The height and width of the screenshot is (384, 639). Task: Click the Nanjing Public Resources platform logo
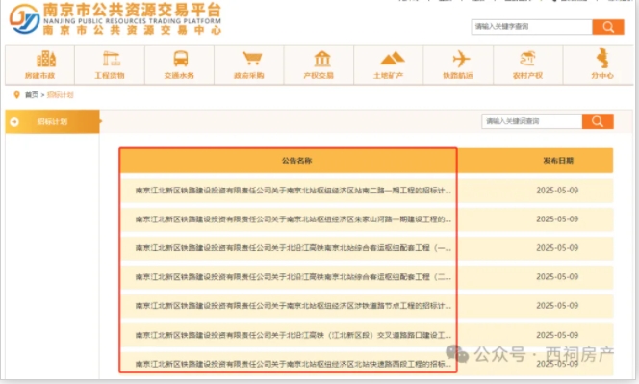coord(115,18)
